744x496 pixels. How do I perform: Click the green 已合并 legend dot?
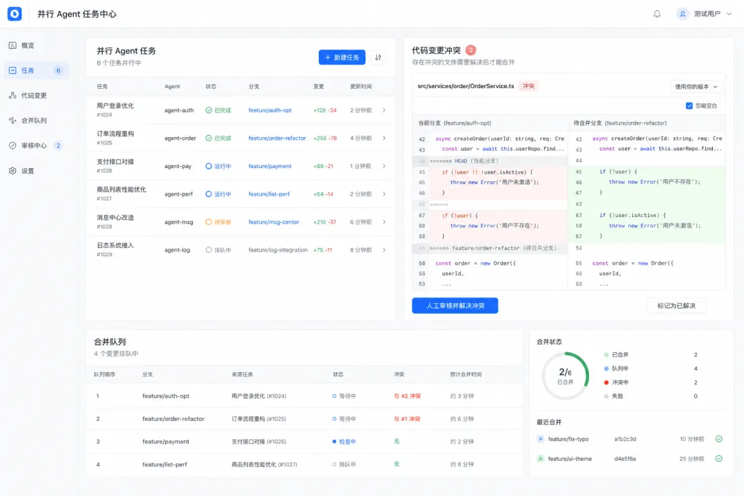606,355
